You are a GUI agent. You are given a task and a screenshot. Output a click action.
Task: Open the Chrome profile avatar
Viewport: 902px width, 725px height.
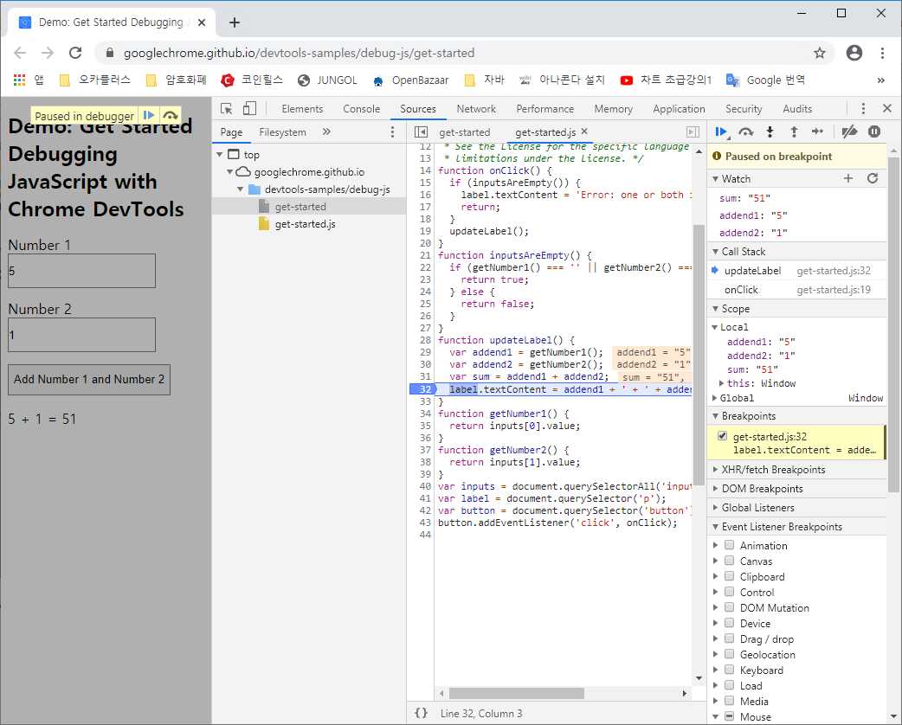click(x=854, y=53)
